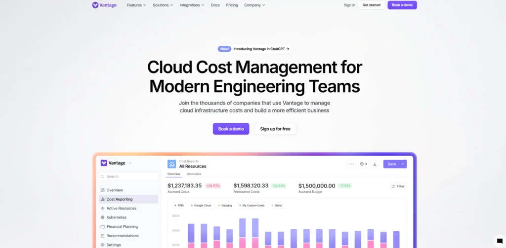Click the Kubernetes wheel icon in the sidebar
The width and height of the screenshot is (506, 248).
pos(103,217)
